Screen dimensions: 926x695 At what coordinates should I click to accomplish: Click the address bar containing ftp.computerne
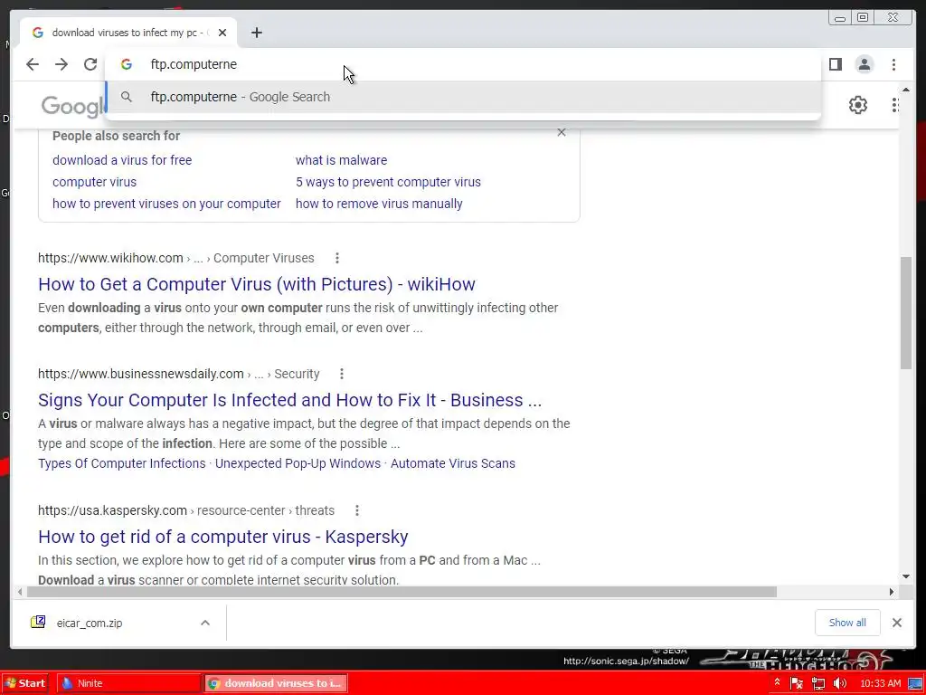[x=464, y=64]
